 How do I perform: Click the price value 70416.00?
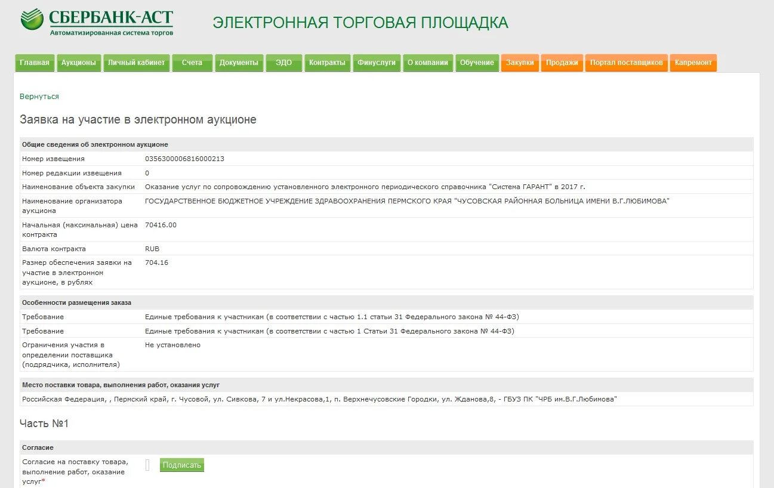click(161, 225)
